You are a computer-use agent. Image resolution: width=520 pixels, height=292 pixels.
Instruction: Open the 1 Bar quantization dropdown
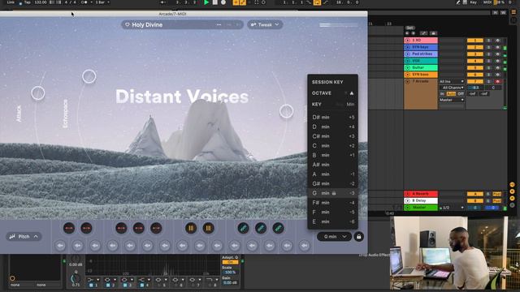pyautogui.click(x=102, y=2)
